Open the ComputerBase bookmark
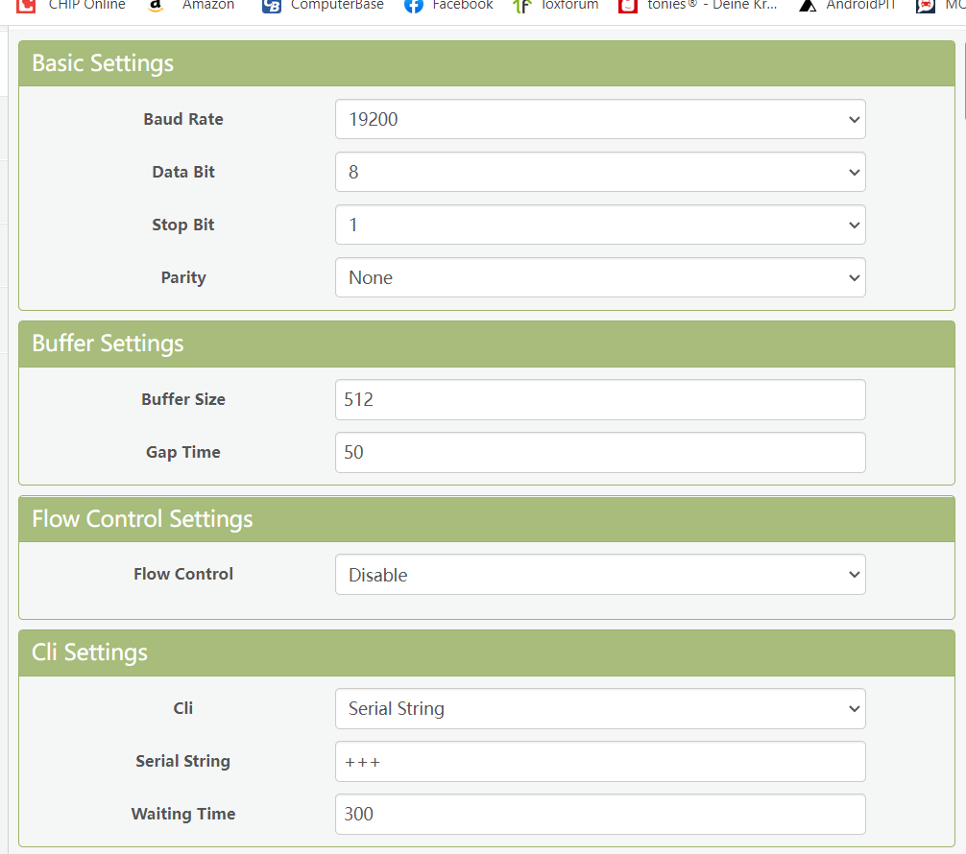 (323, 6)
